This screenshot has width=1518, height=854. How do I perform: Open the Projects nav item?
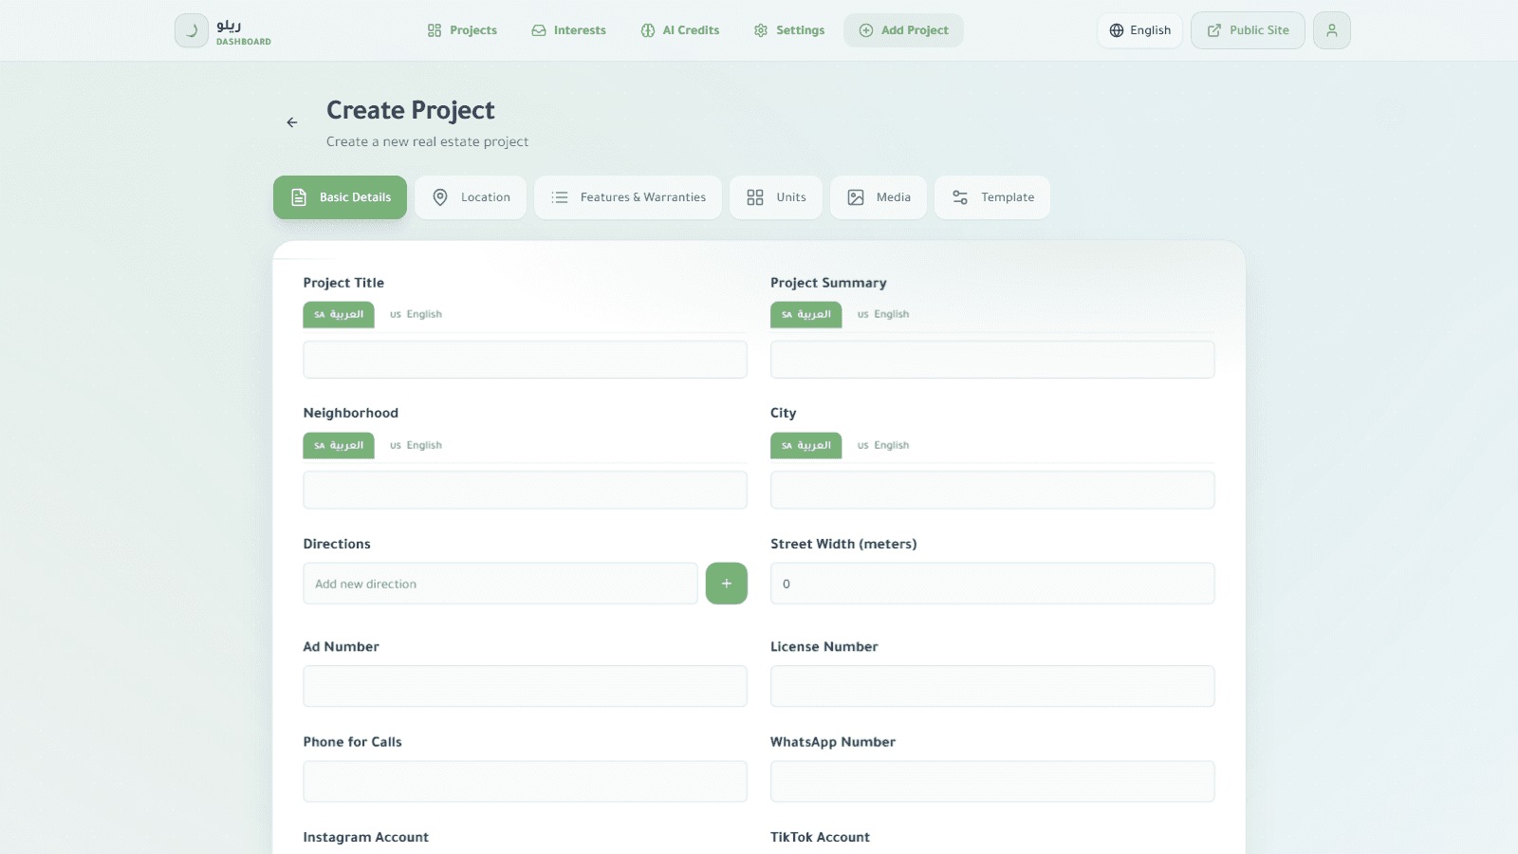[462, 30]
